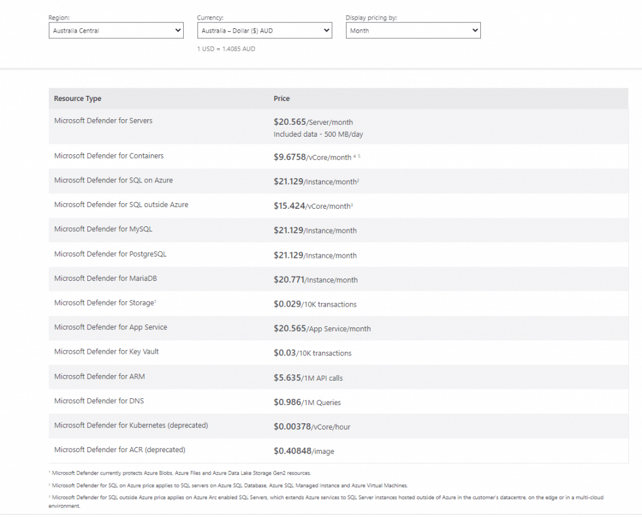Open the Region dropdown showing Australia Central
The height and width of the screenshot is (518, 642).
click(x=116, y=30)
